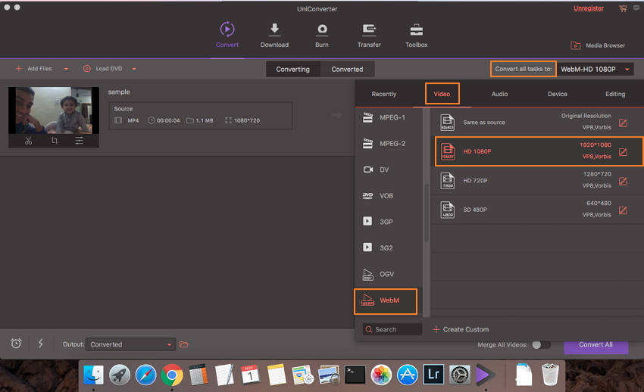Select Same as source preset
644x392 pixels.
click(x=536, y=122)
